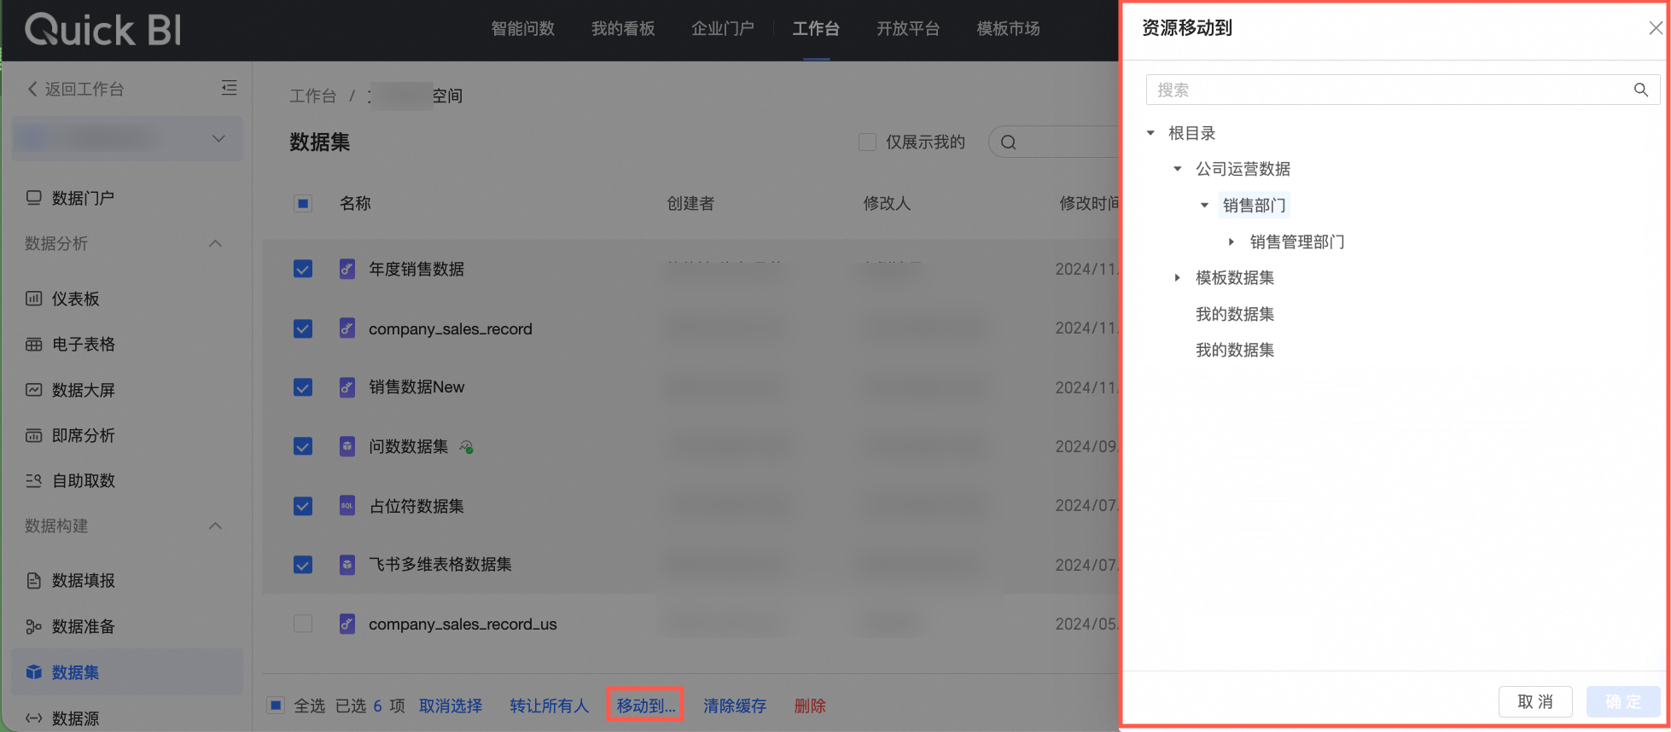Expand 销售管理部门 tree node arrow

(1231, 242)
